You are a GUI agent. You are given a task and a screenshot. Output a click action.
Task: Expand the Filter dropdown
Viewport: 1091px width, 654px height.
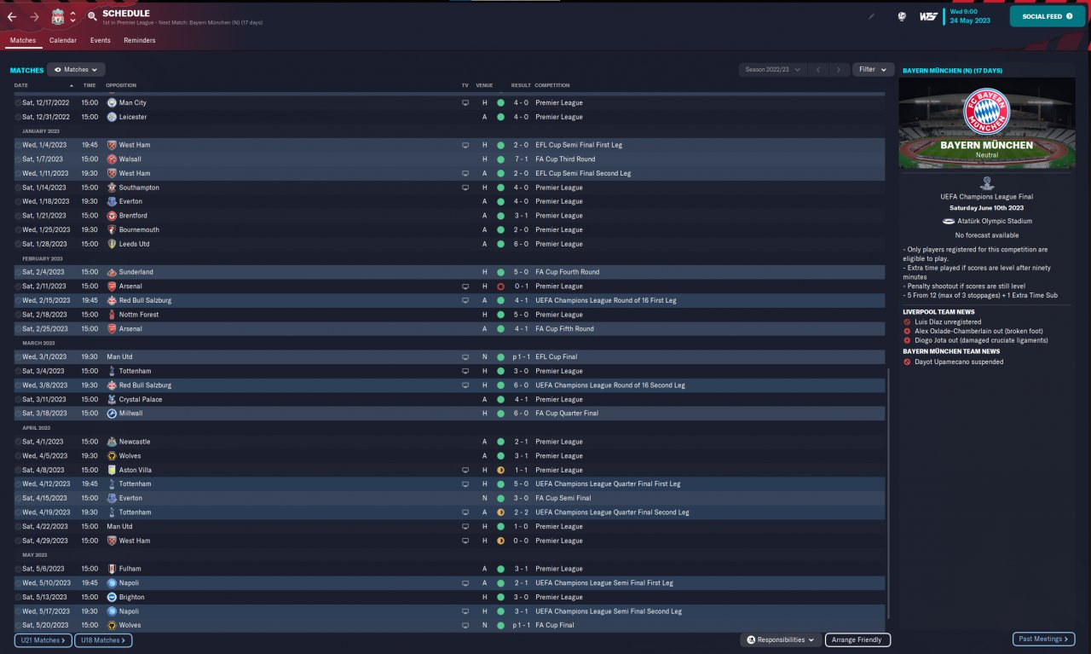(x=873, y=70)
